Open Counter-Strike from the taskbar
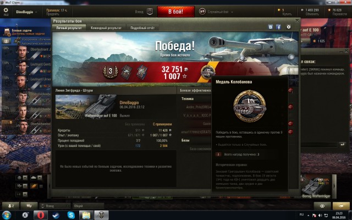This screenshot has height=220, width=352. 26,215
